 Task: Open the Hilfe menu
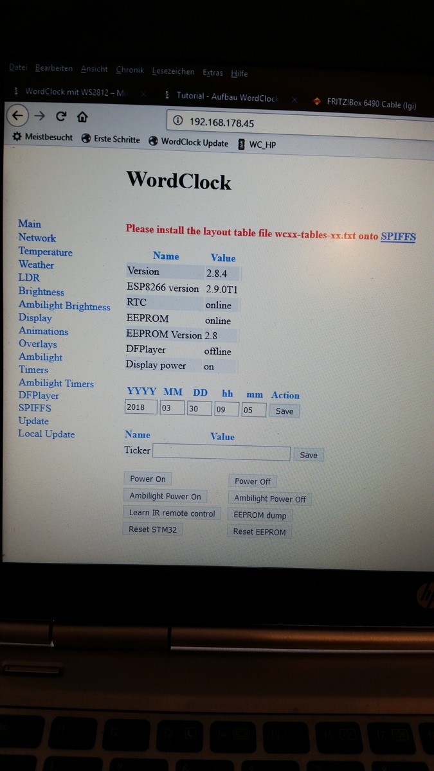(x=239, y=73)
